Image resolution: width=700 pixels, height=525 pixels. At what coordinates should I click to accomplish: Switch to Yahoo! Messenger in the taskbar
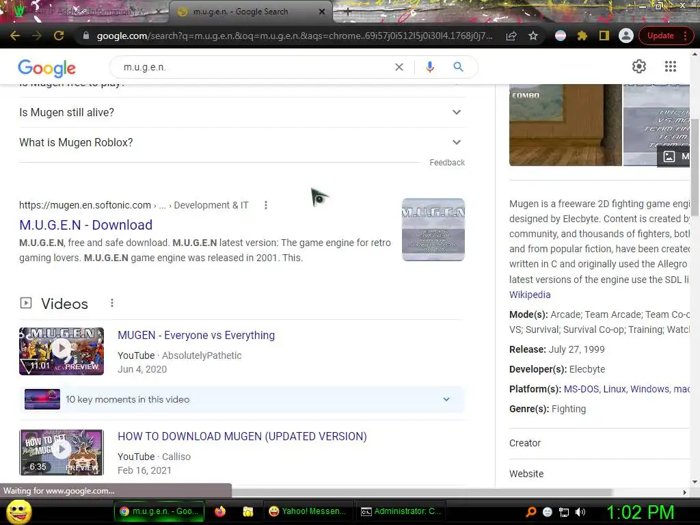[x=308, y=511]
